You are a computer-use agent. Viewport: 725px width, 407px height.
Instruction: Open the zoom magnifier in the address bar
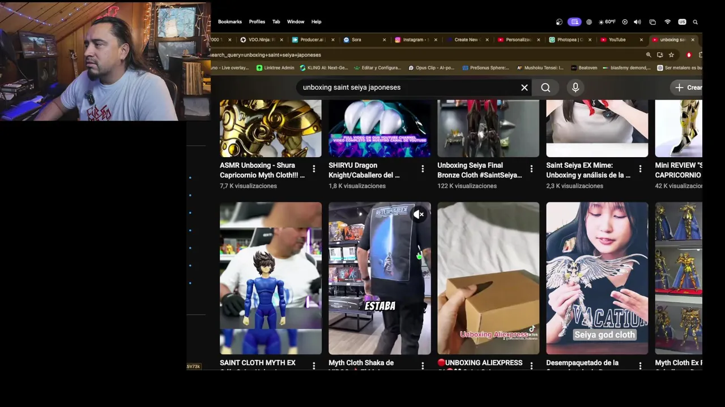649,55
